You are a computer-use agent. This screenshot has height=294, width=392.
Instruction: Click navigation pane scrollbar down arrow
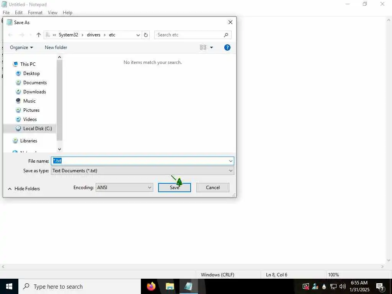tap(59, 149)
